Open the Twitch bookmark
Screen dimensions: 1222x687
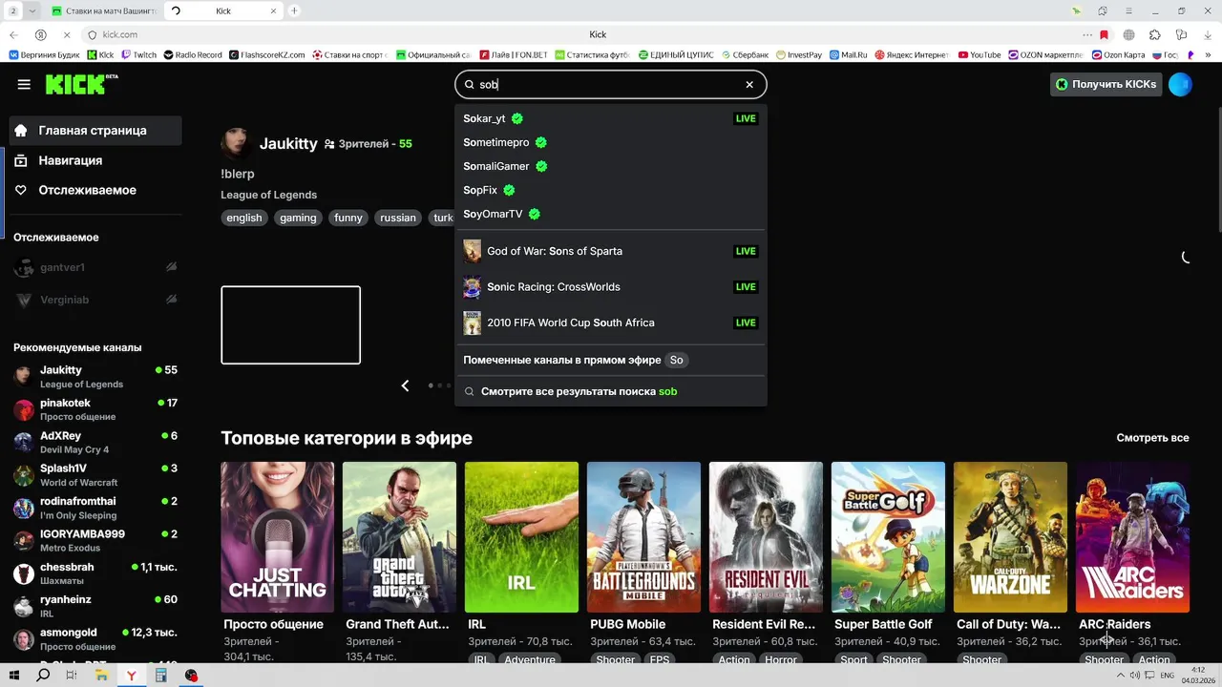click(x=138, y=55)
